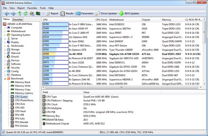Select Display tree node

(15, 42)
